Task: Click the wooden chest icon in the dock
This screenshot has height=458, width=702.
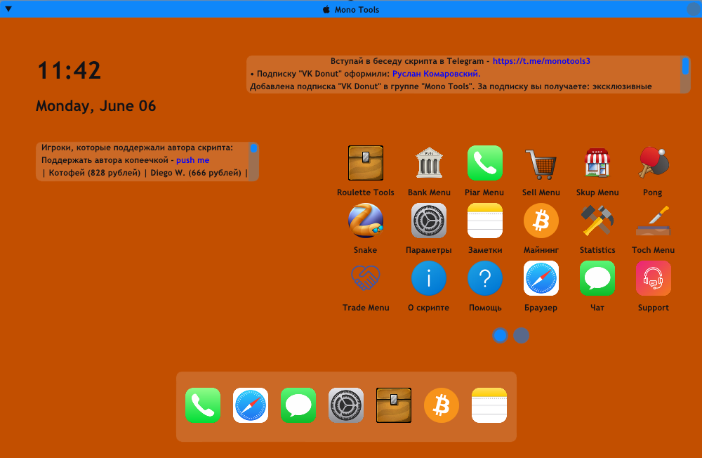Action: [x=394, y=405]
